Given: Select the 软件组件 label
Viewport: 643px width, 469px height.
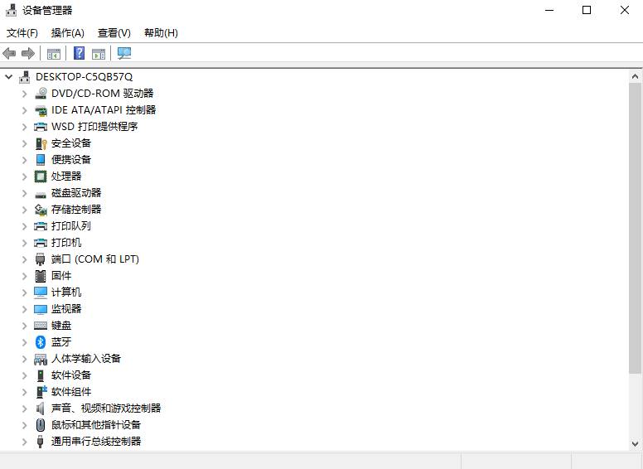Looking at the screenshot, I should (71, 391).
